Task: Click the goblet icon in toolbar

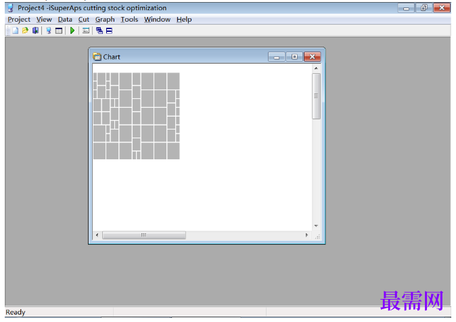Action: point(49,31)
